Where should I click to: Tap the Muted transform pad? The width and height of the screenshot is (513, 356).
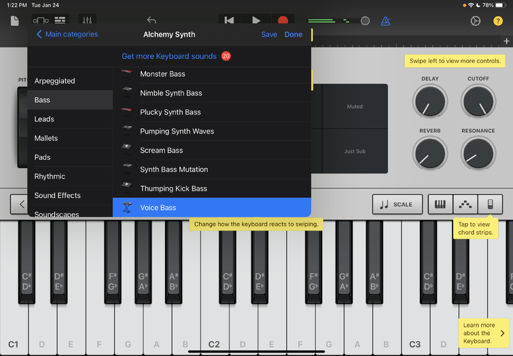click(355, 106)
